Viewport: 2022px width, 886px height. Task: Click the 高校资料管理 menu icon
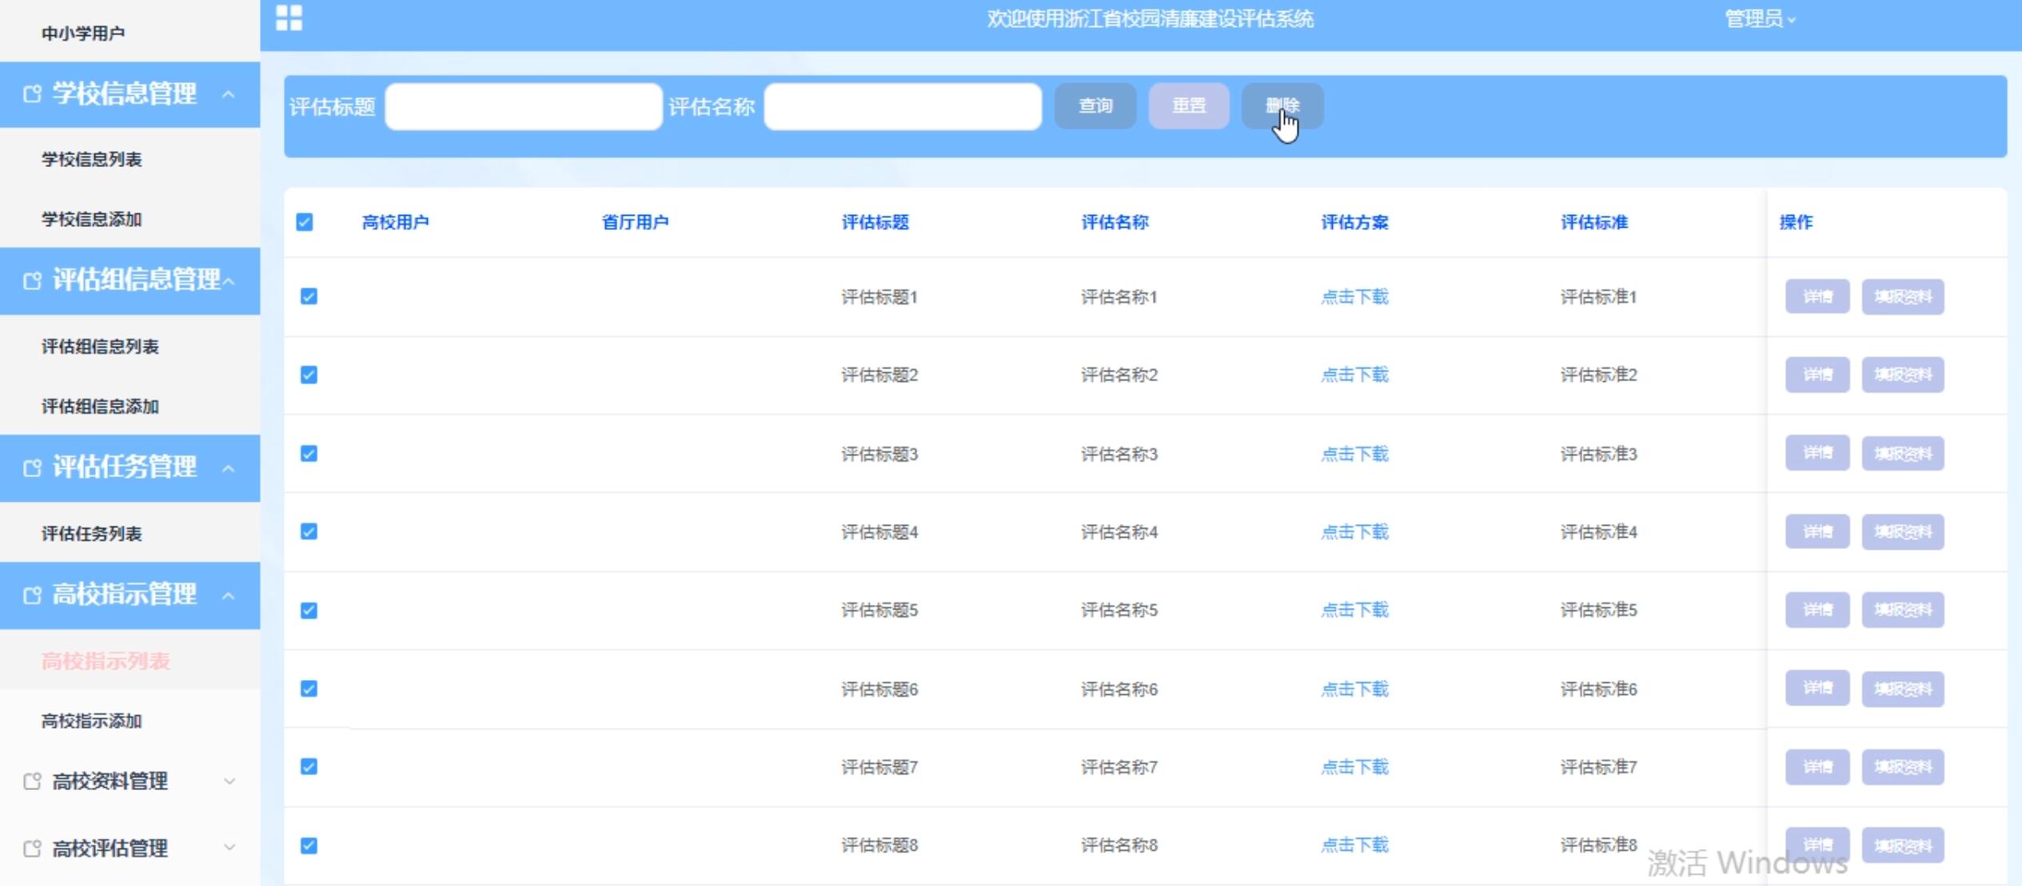(x=32, y=781)
